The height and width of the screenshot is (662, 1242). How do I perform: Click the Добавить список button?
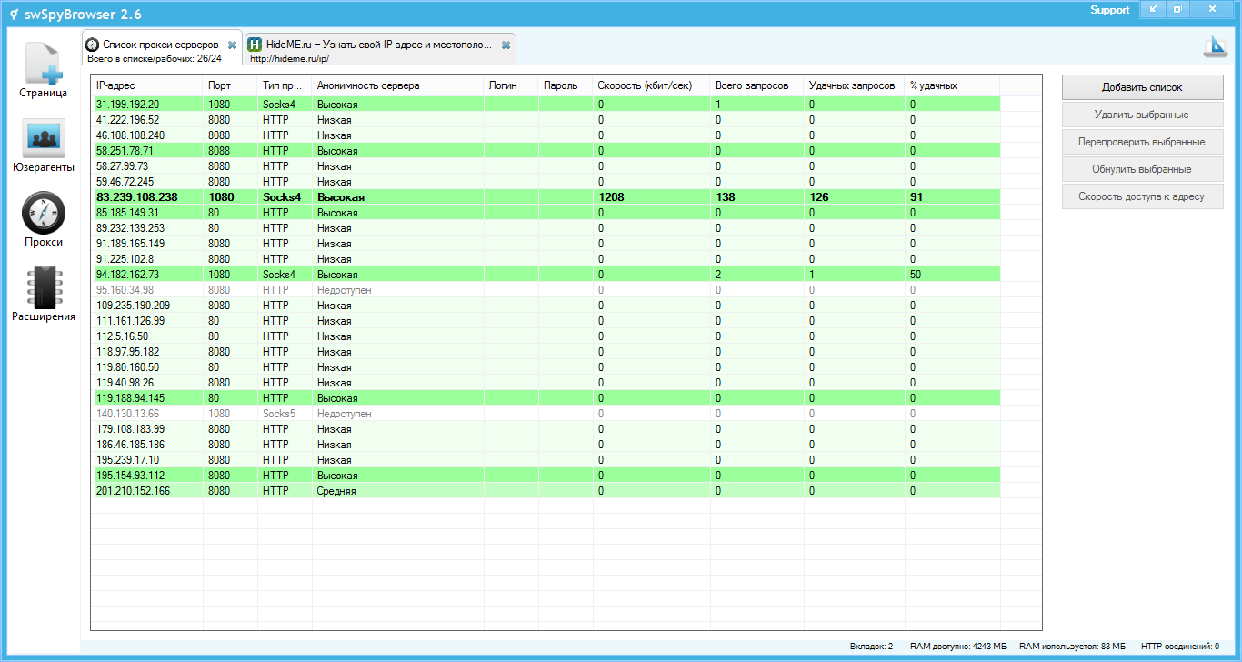coord(1142,87)
